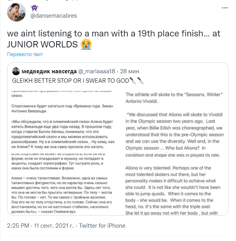
Task: Open quoted author's small profile avatar
Action: pos(16,71)
